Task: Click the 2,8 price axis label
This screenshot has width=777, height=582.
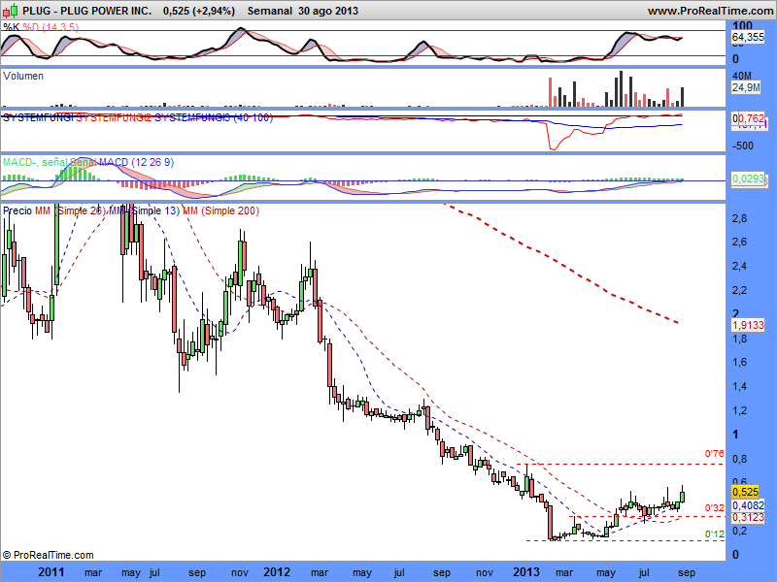Action: 739,218
